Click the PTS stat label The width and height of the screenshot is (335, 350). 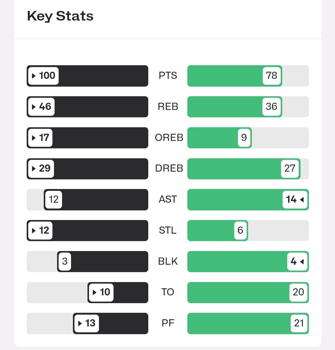point(168,76)
